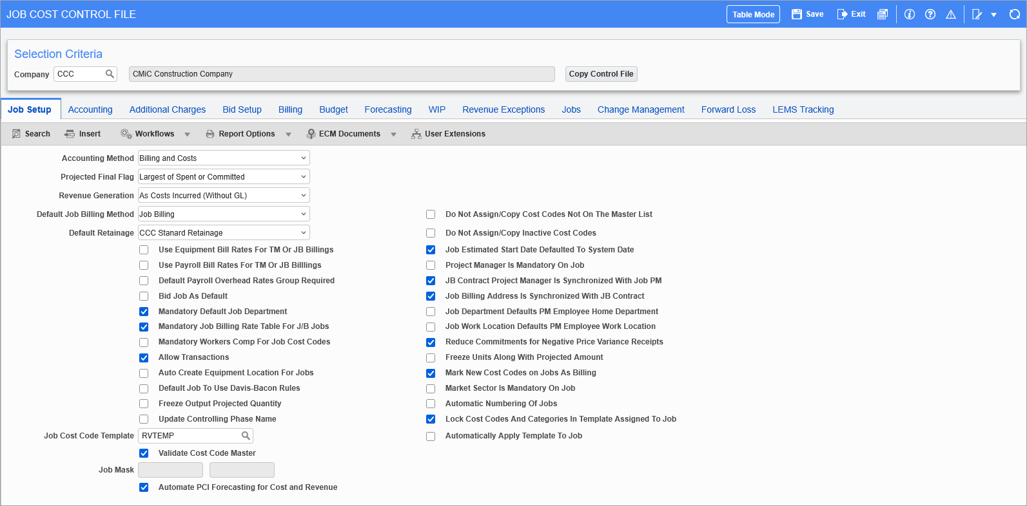This screenshot has width=1027, height=506.
Task: Click the Save icon in header
Action: click(797, 14)
